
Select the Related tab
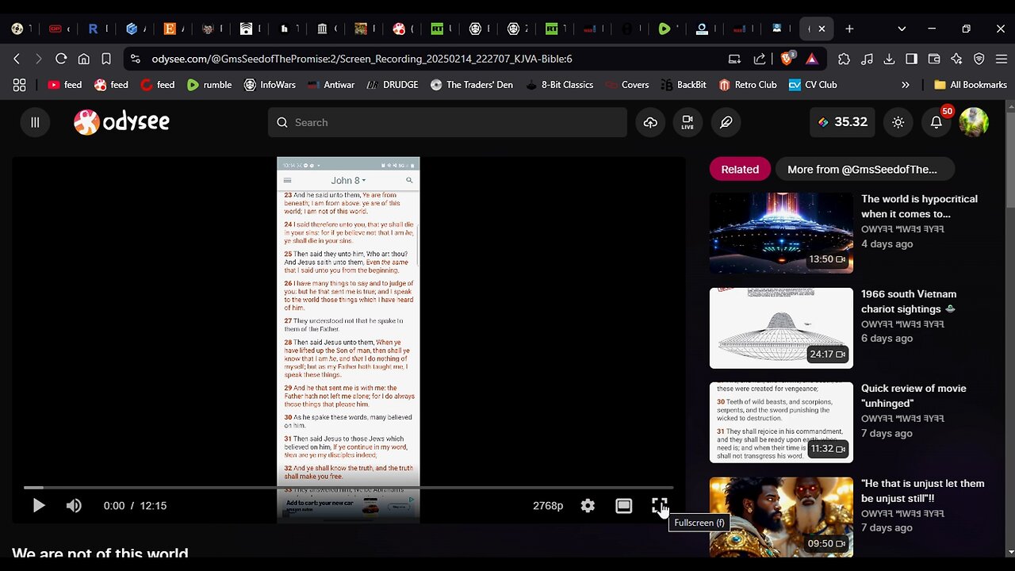click(740, 169)
